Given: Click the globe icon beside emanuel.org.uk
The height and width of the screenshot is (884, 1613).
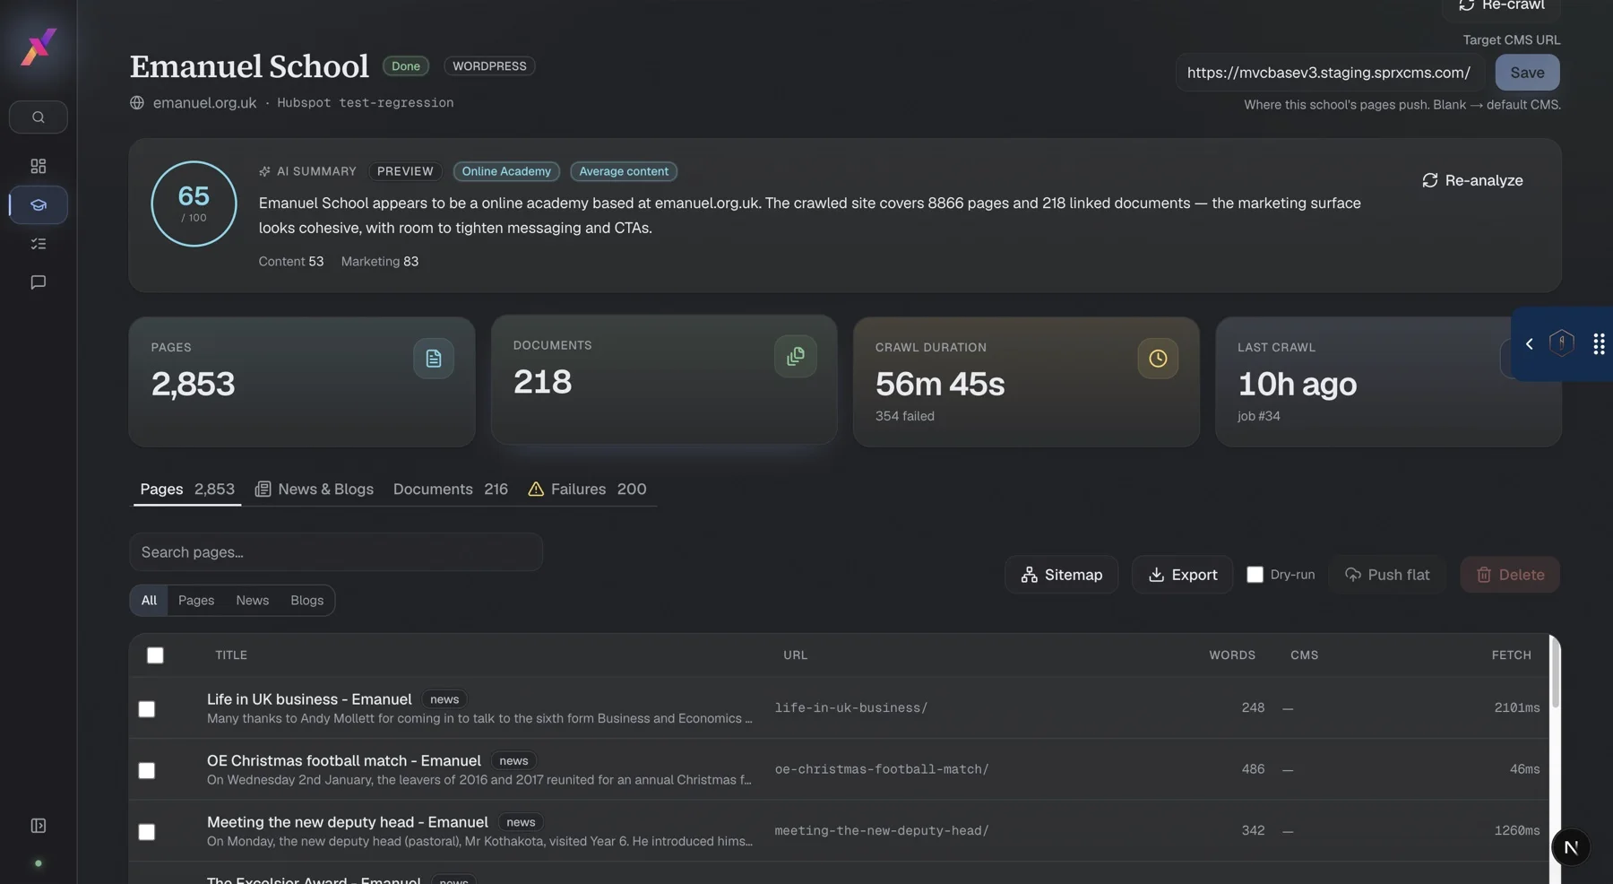Looking at the screenshot, I should pyautogui.click(x=137, y=103).
